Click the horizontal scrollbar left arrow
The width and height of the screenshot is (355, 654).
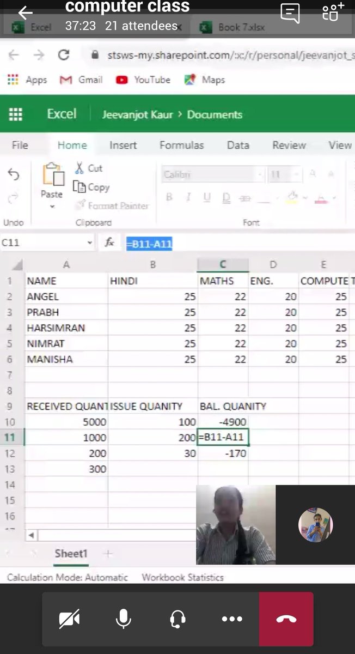(x=31, y=535)
